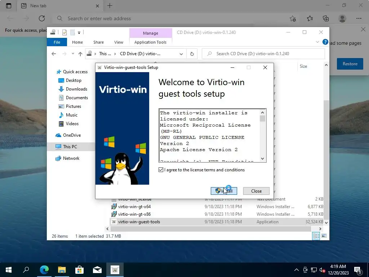Click the Edge Restore pages button
The image size is (369, 277).
click(350, 64)
